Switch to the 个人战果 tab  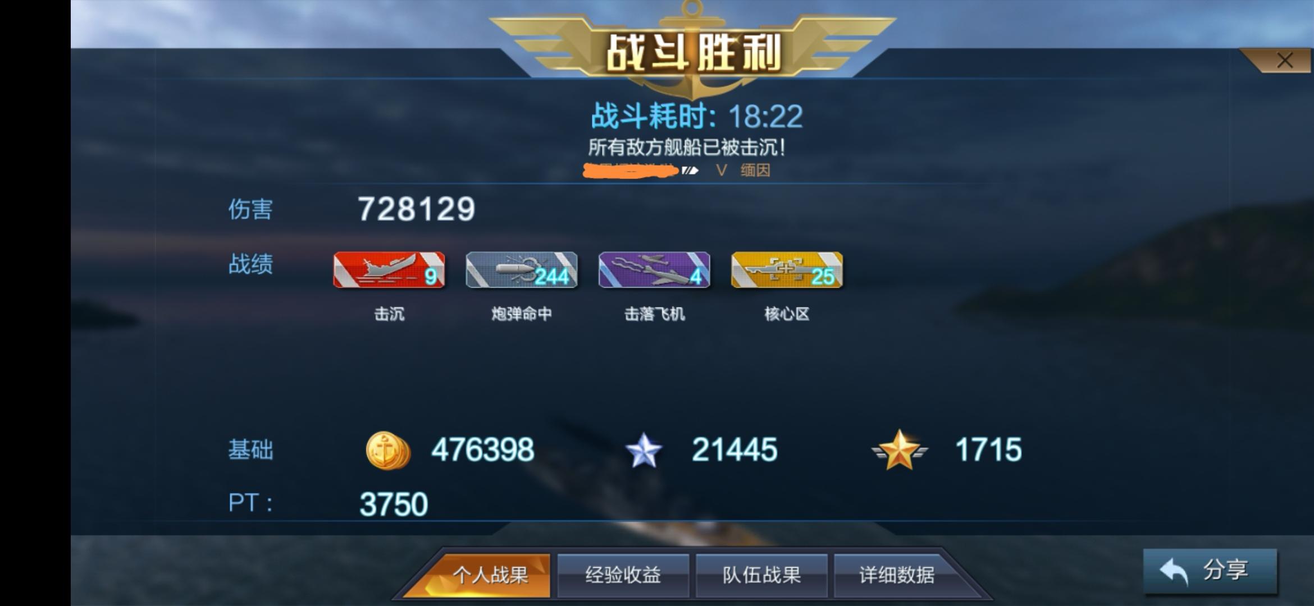pos(490,575)
